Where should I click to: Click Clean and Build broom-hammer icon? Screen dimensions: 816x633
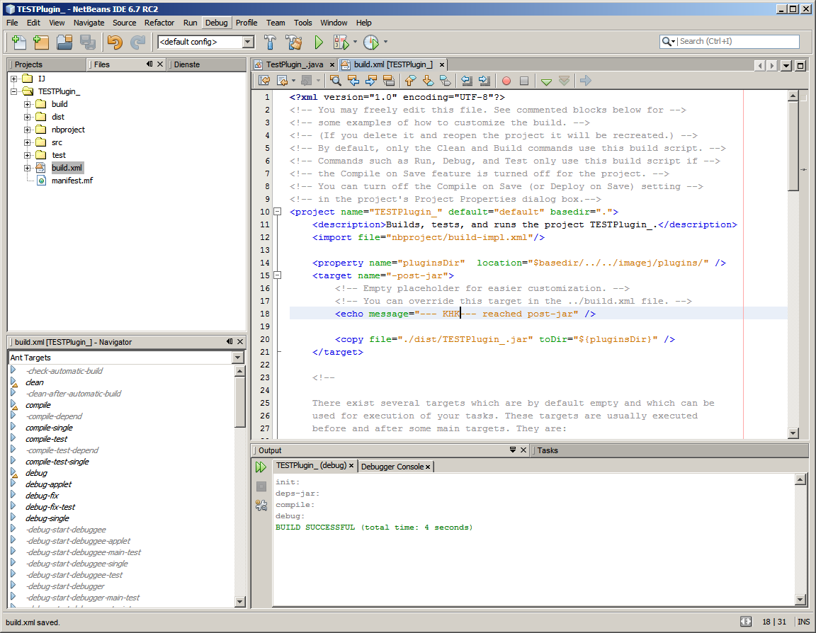(293, 42)
